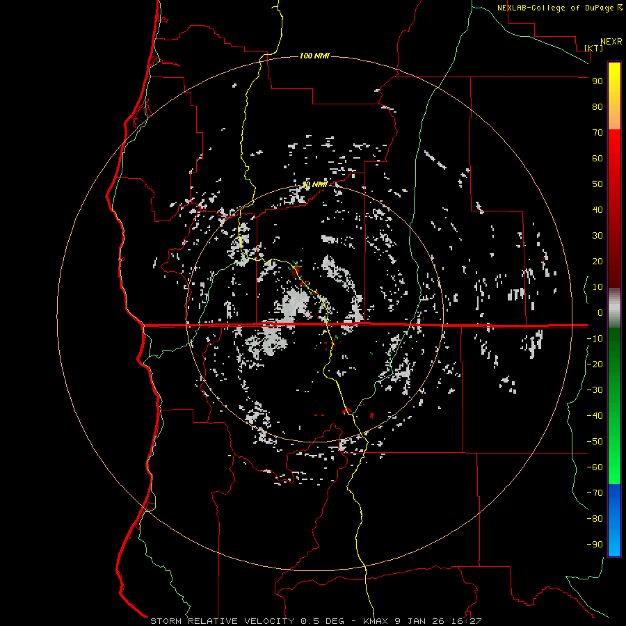Click the 0.5 DEG elevation text
This screenshot has height=626, width=626.
[x=323, y=621]
